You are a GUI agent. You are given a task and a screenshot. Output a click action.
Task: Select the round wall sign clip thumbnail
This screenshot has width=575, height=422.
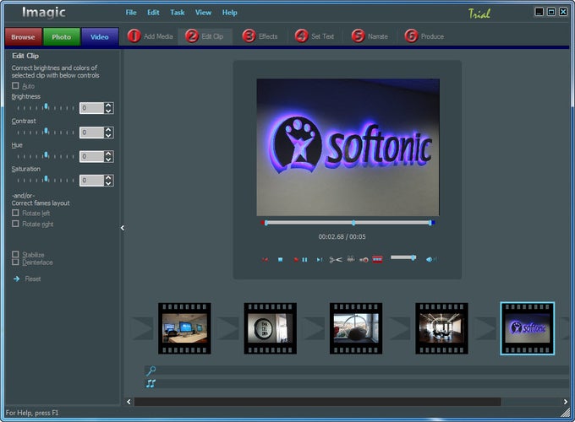tap(271, 328)
